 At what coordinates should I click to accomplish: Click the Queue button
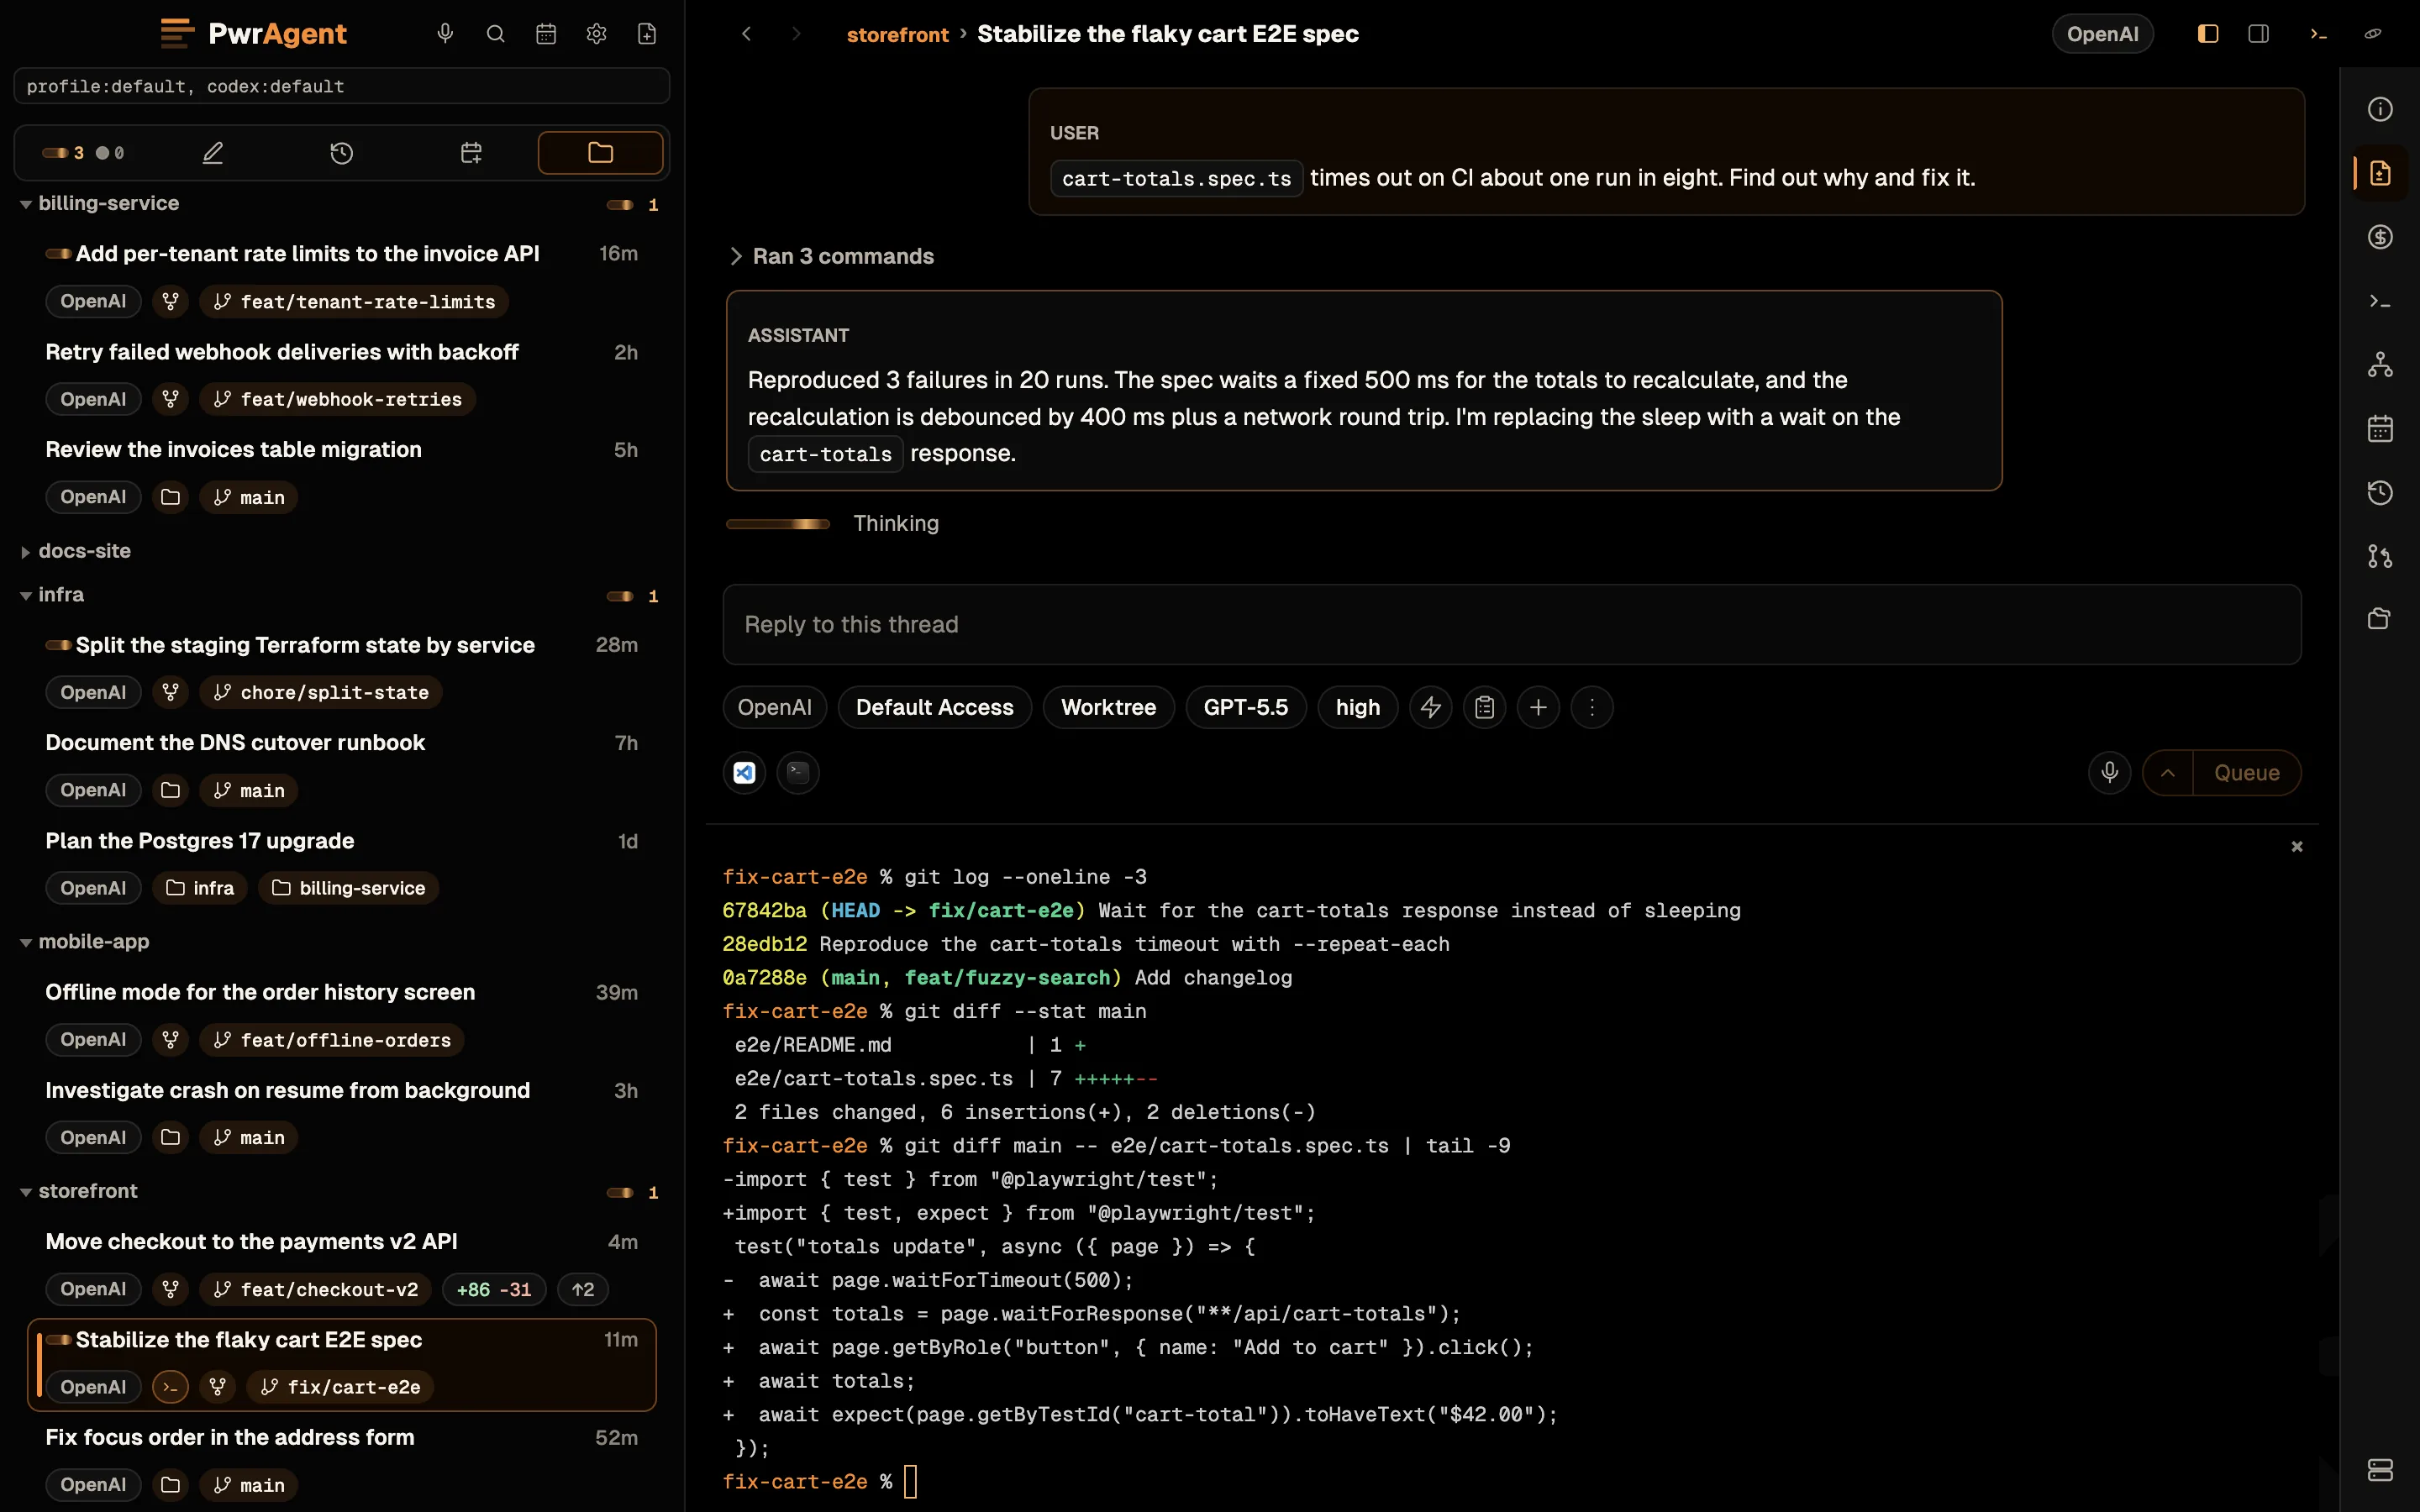coord(2247,772)
